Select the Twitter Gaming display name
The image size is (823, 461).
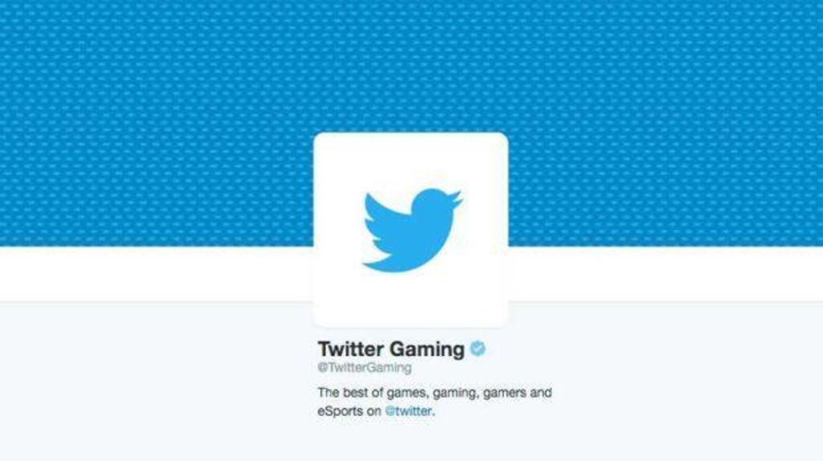pyautogui.click(x=391, y=349)
